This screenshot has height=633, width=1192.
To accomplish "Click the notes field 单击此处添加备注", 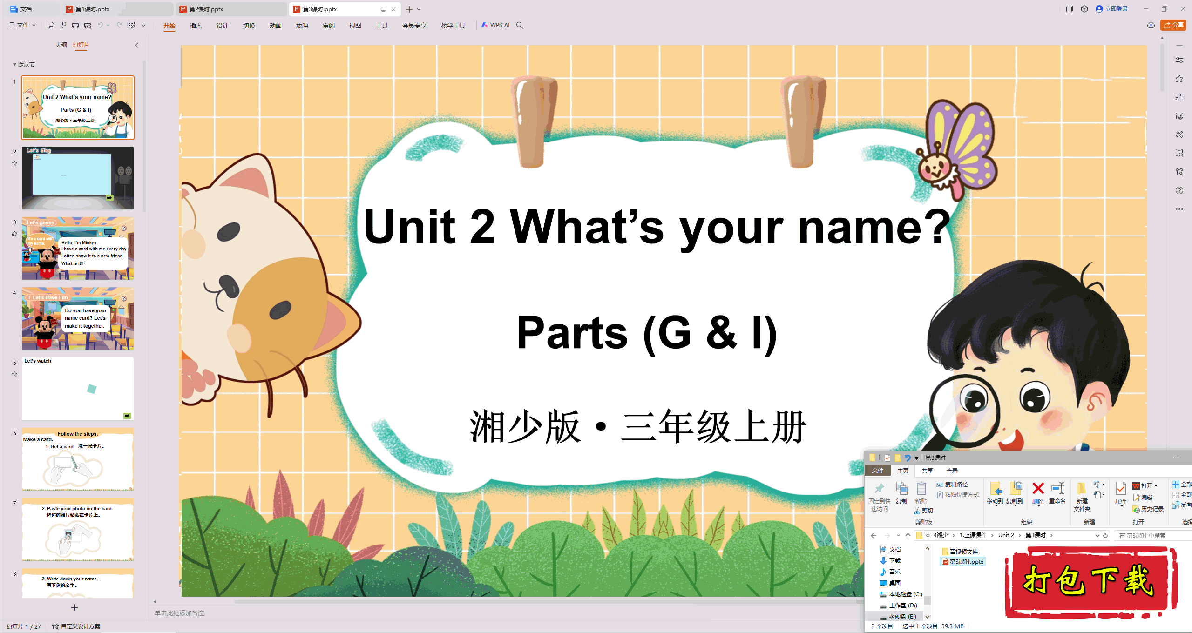I will (x=179, y=613).
